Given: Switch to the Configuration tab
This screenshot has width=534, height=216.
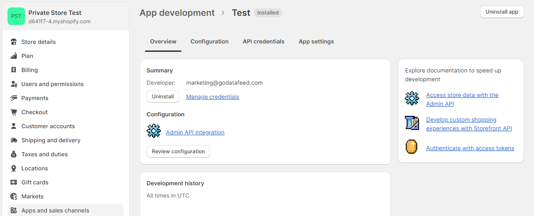Looking at the screenshot, I should 209,42.
